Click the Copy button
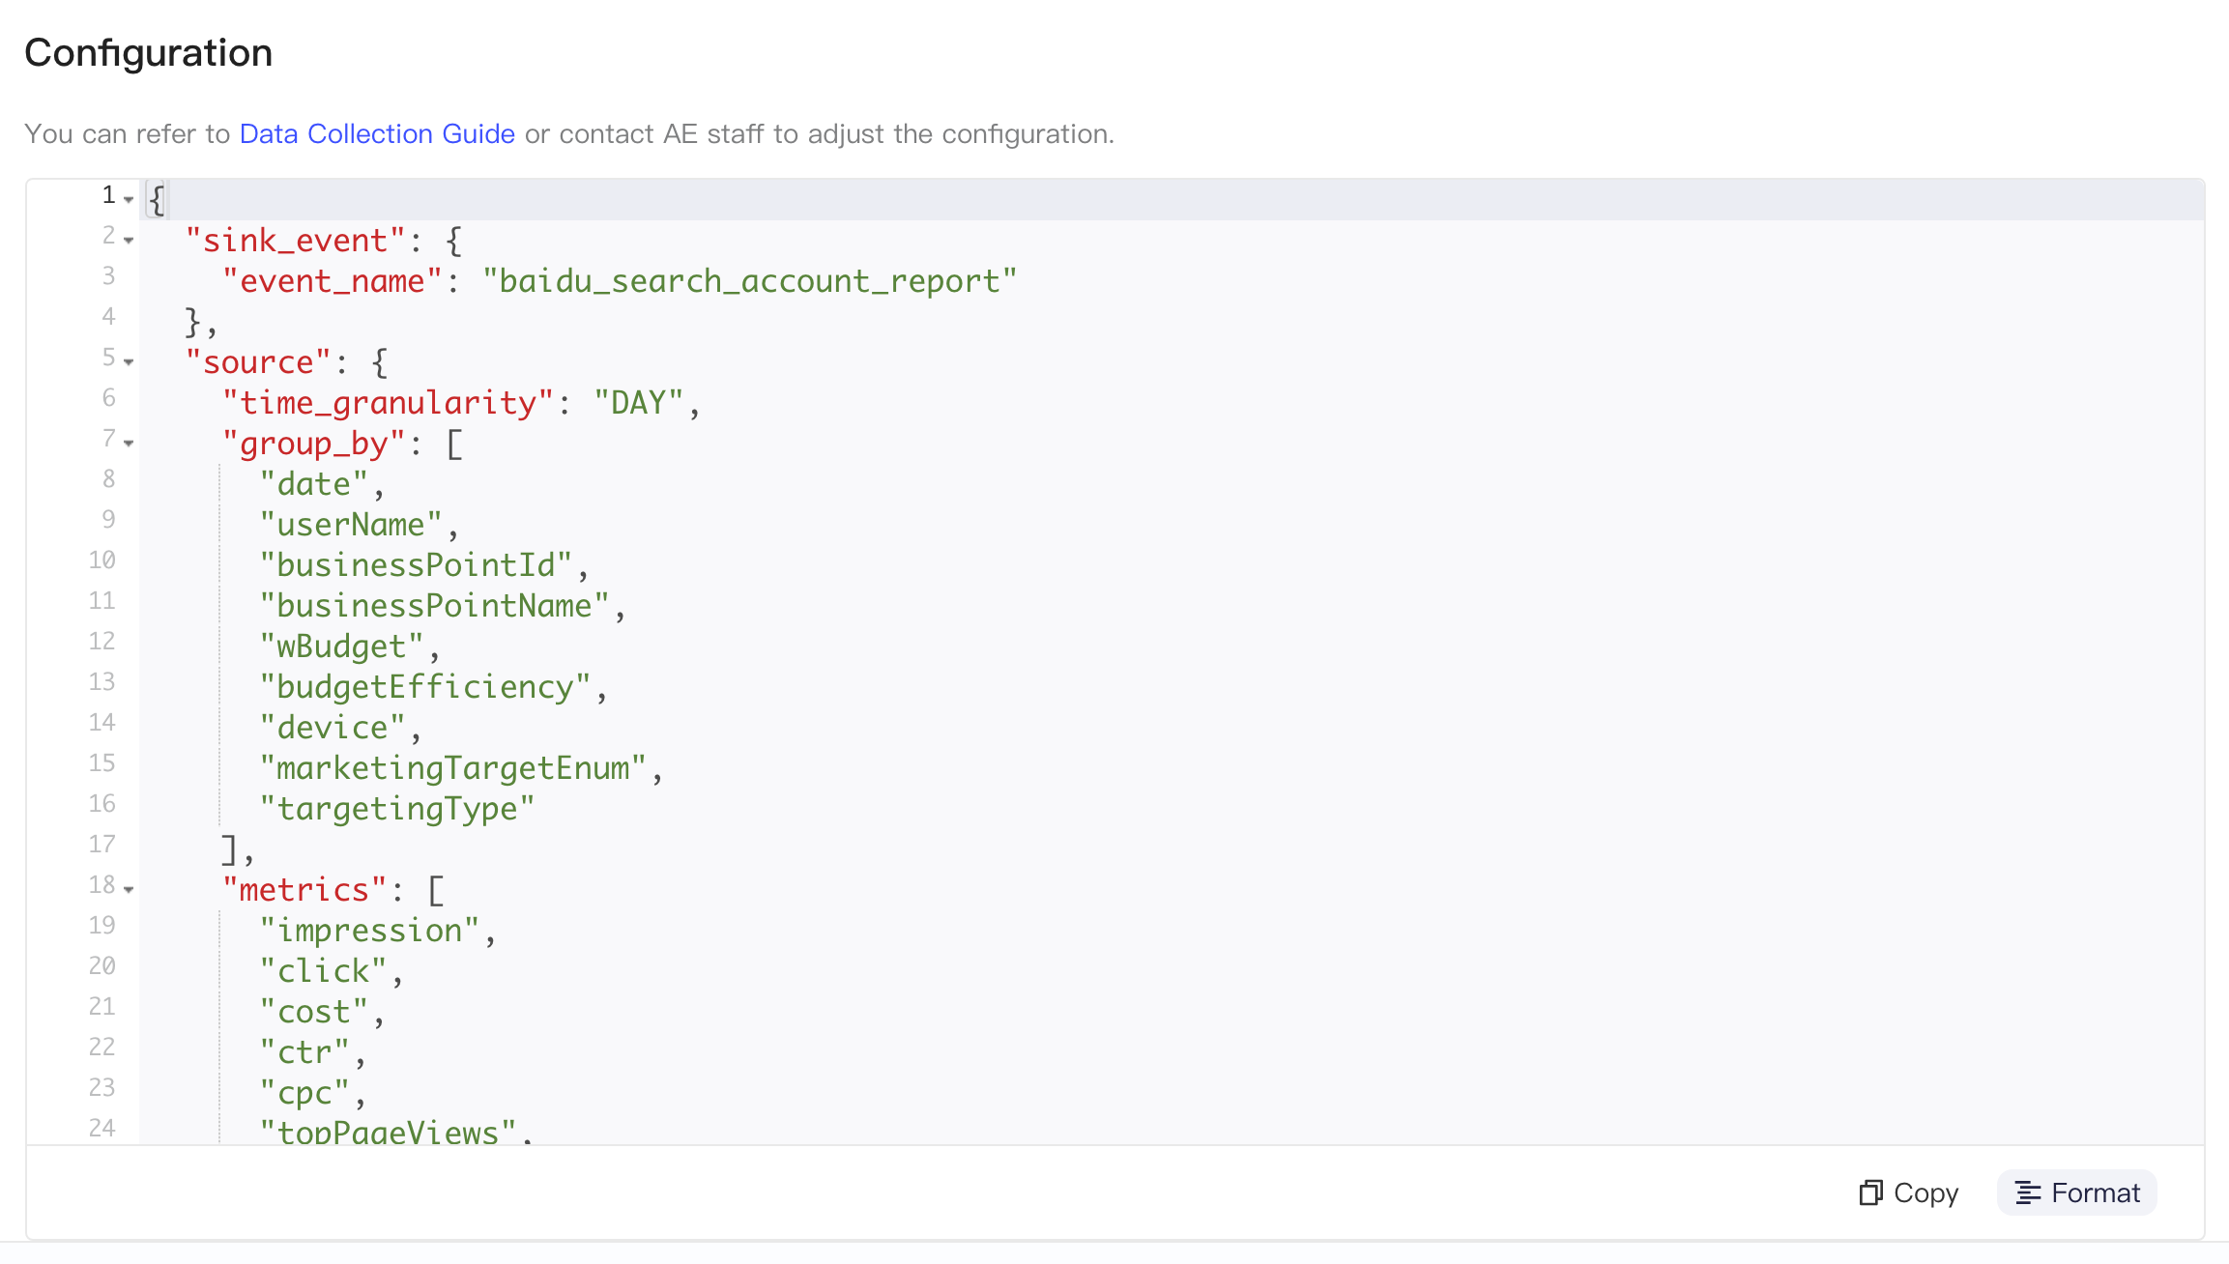2229x1264 pixels. [1909, 1192]
